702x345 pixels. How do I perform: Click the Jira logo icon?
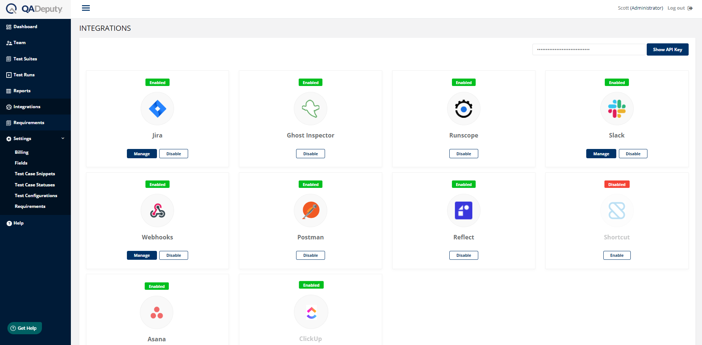(x=157, y=109)
